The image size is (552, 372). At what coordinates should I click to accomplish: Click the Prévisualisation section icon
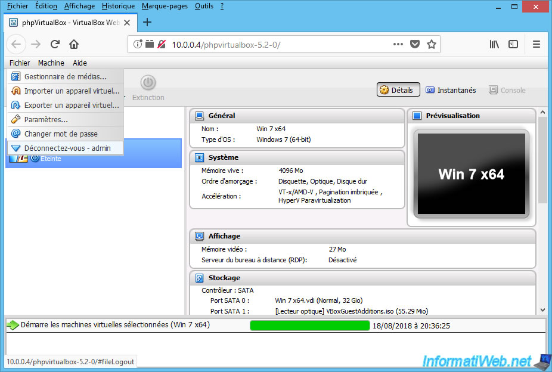coord(417,116)
